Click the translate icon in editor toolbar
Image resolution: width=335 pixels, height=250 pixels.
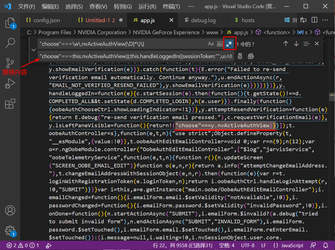coord(303,20)
